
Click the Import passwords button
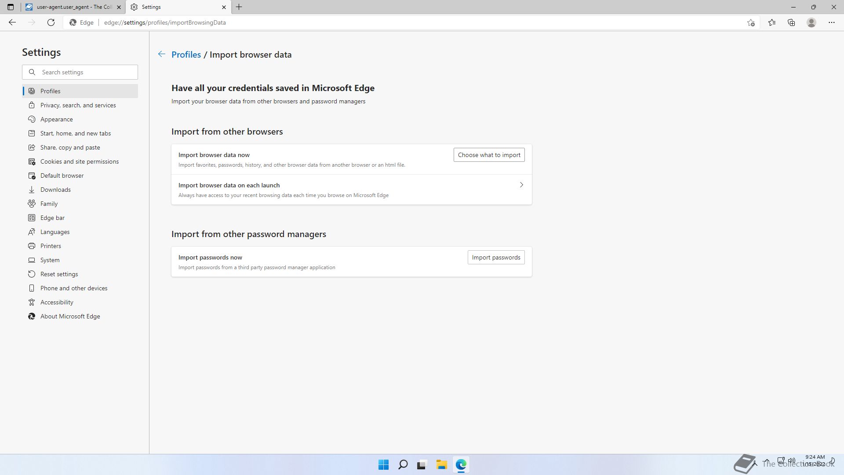[496, 257]
